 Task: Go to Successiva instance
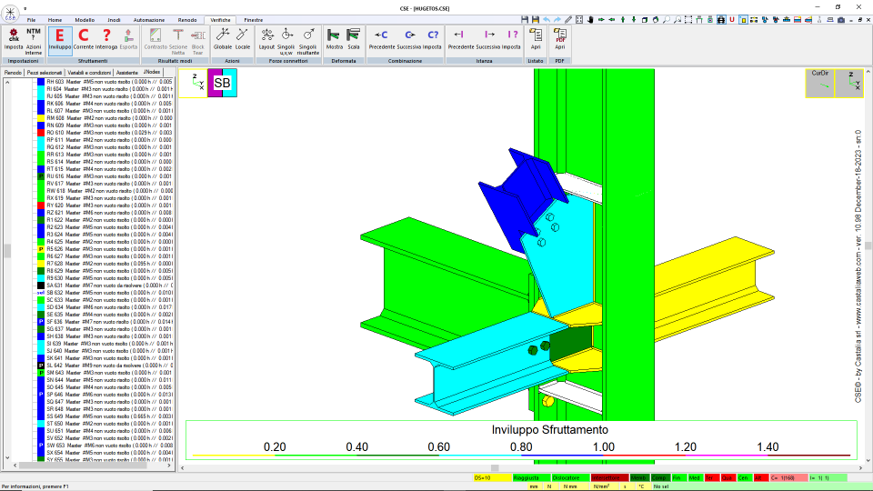488,39
